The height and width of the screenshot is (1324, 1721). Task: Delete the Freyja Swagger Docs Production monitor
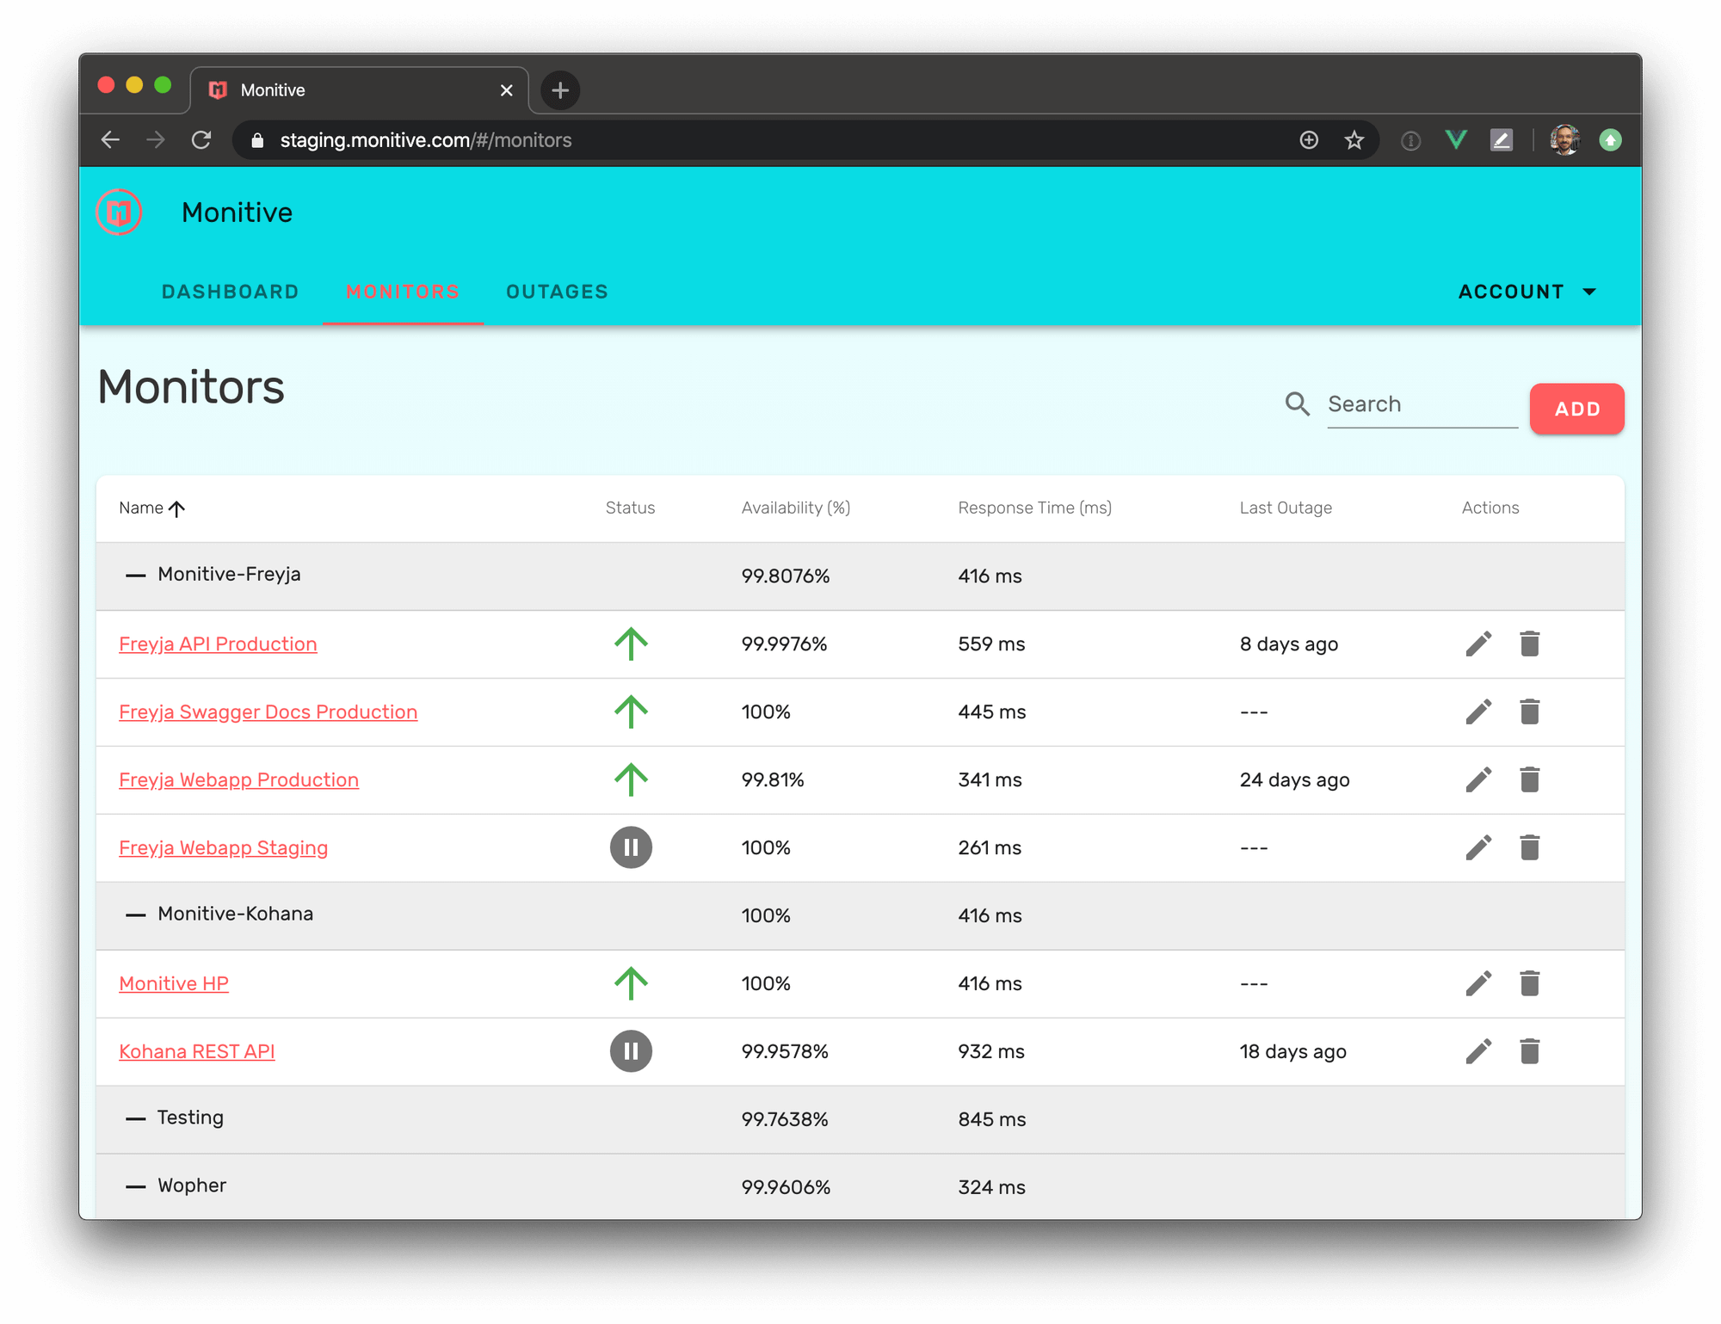[1529, 711]
